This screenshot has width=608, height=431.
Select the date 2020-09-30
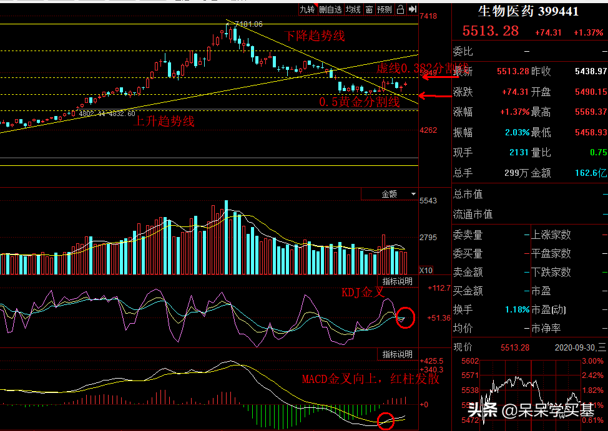(576, 347)
